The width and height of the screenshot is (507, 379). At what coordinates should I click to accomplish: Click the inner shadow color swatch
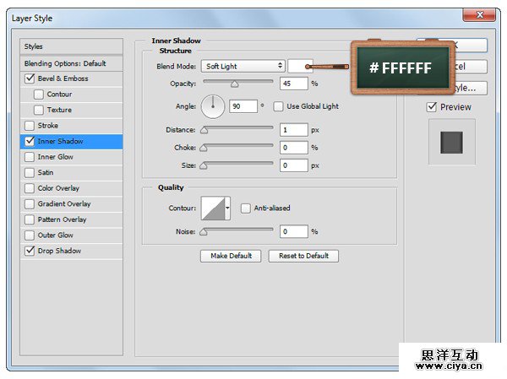coord(300,66)
